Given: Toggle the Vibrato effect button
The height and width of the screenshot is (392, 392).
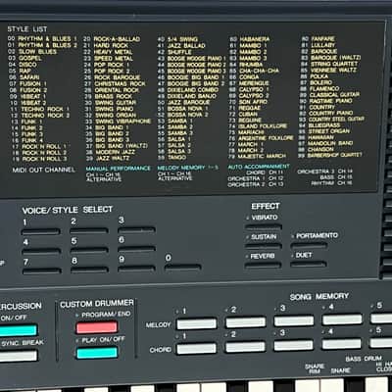Looking at the screenshot, I should click(264, 227).
